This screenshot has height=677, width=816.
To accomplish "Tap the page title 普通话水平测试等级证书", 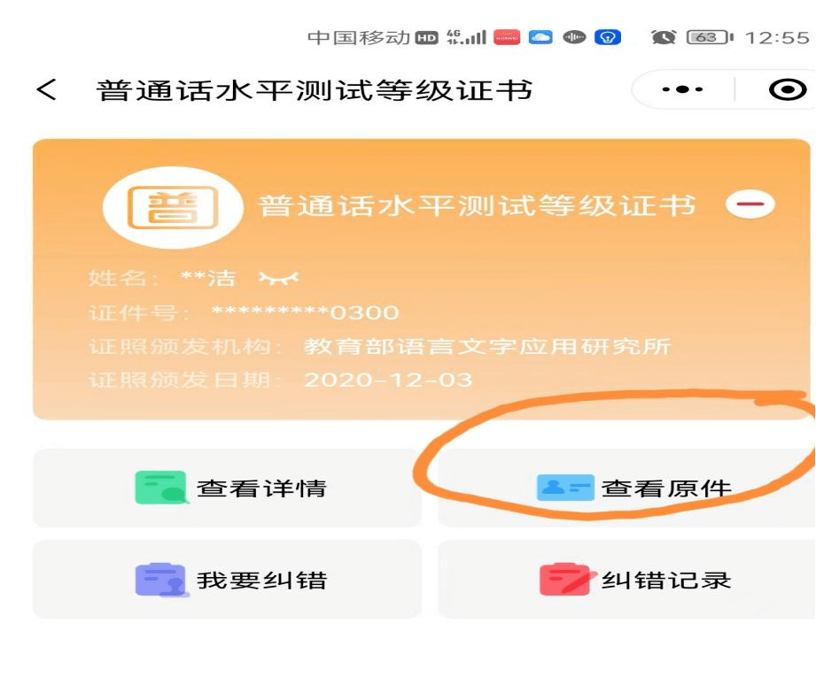I will coord(315,90).
